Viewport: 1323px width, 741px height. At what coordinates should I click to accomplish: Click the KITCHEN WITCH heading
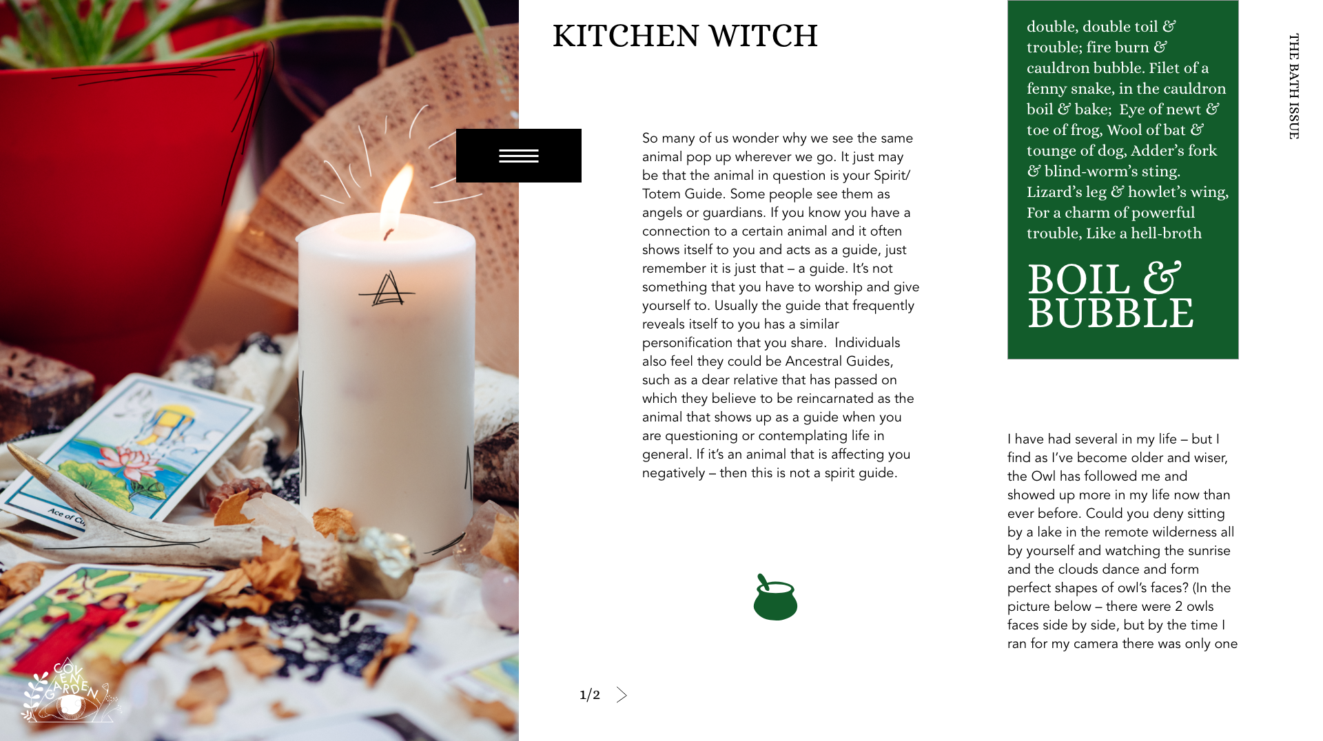(x=685, y=36)
